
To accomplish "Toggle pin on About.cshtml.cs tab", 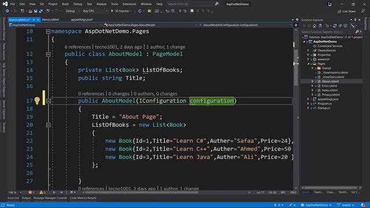I will tap(34, 20).
